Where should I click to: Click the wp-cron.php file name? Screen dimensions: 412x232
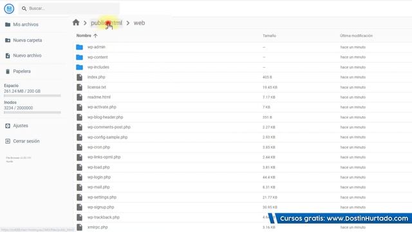[x=98, y=147]
